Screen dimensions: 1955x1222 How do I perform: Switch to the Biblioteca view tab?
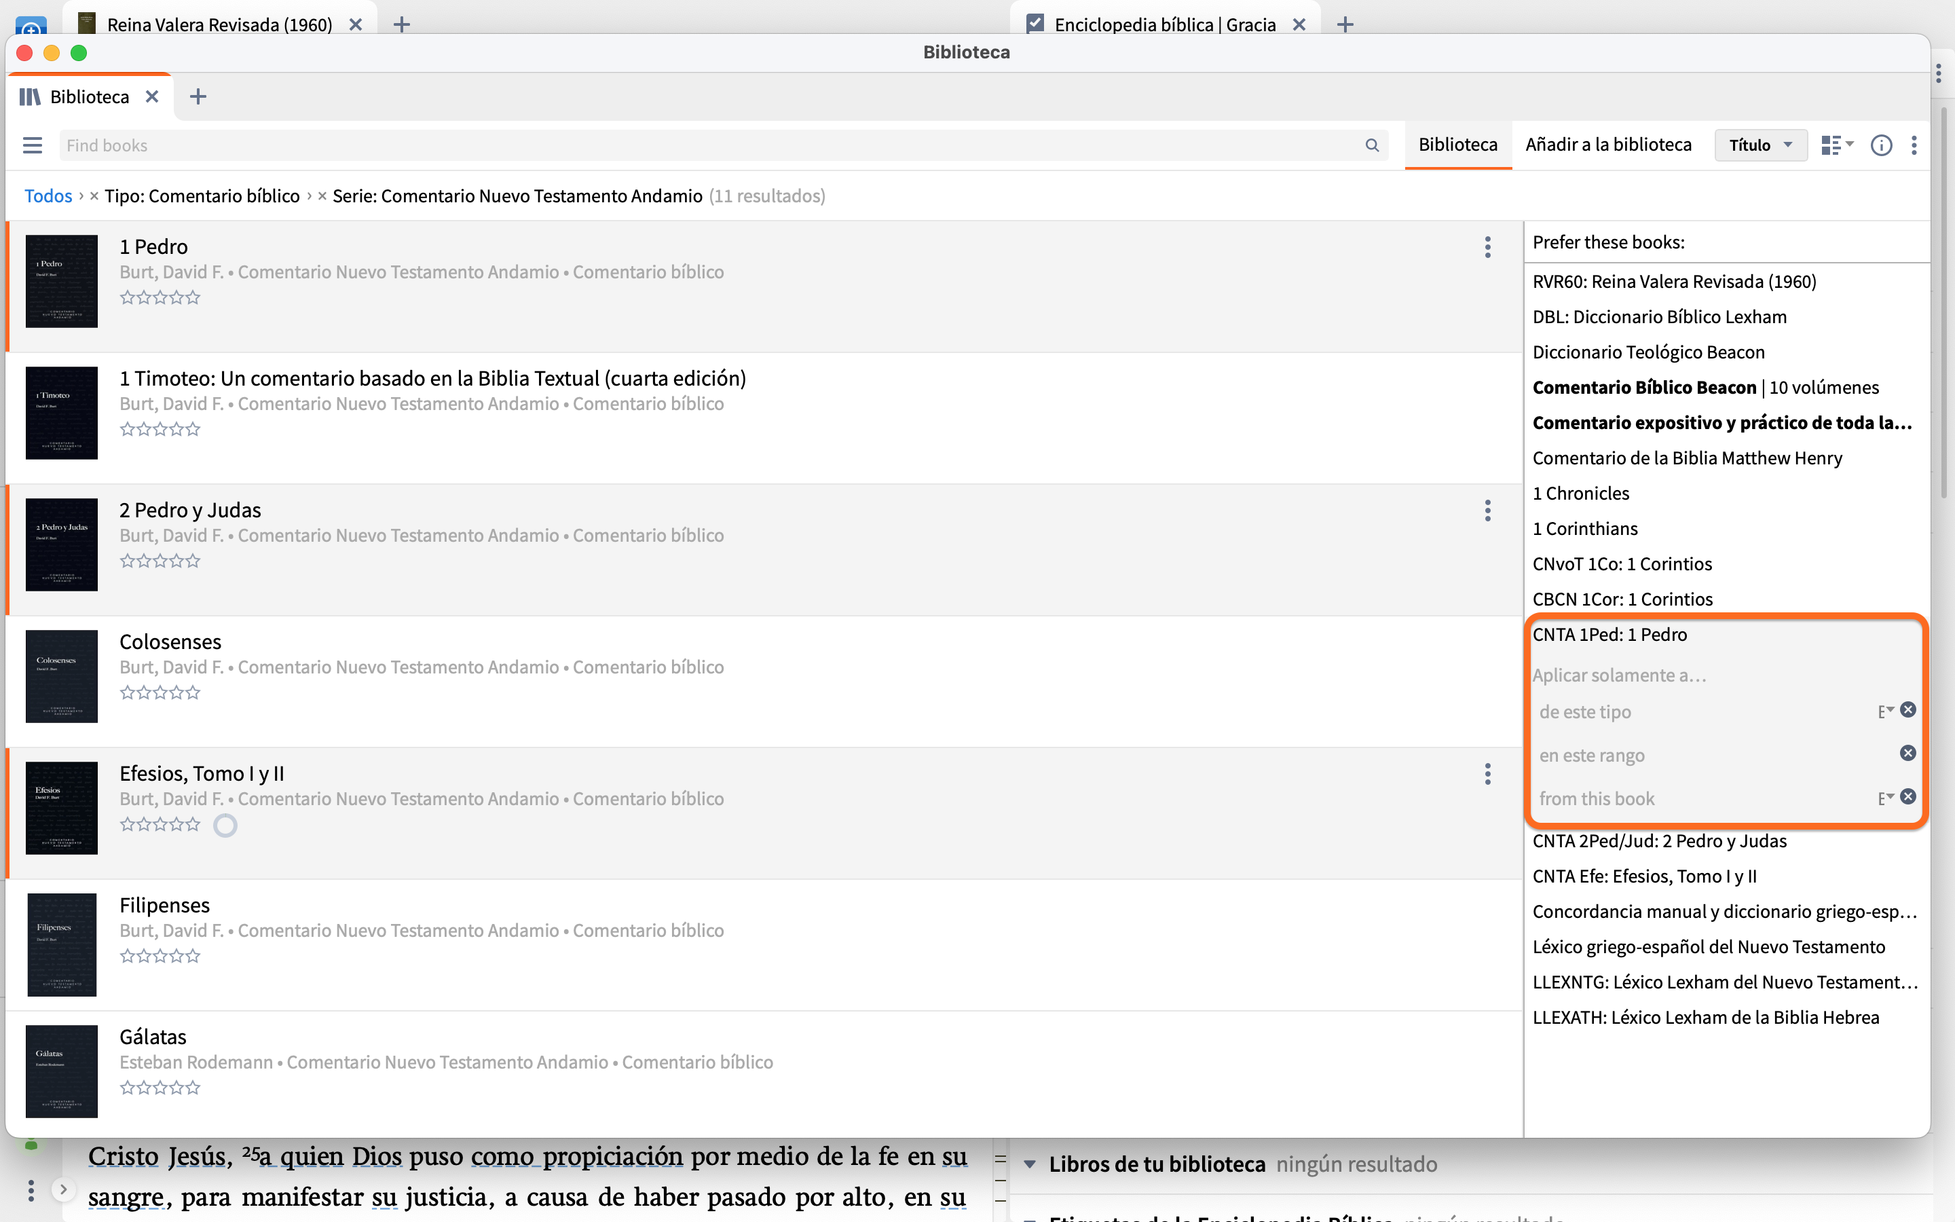pyautogui.click(x=1458, y=145)
